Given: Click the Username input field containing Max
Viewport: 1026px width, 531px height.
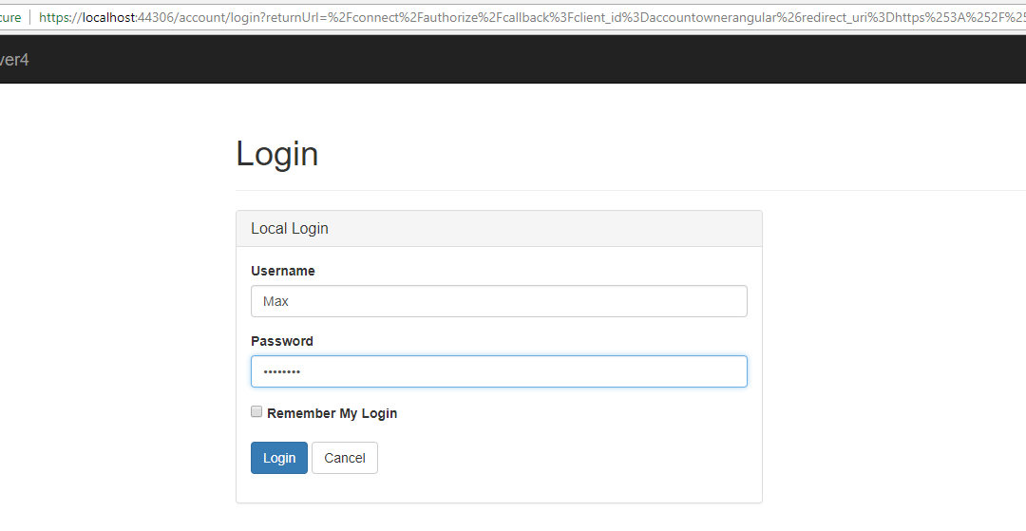Looking at the screenshot, I should (499, 301).
